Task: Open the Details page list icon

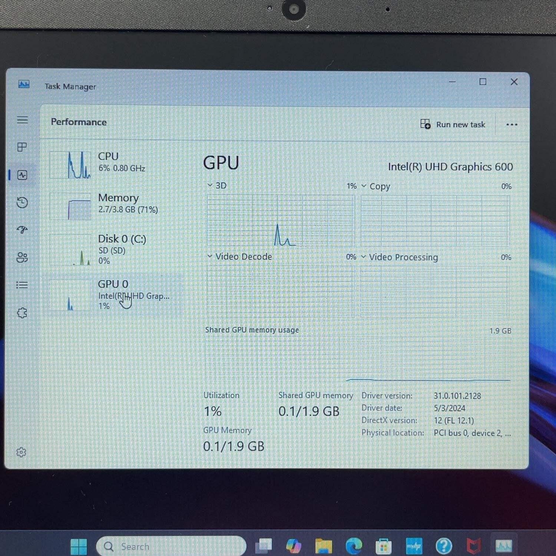Action: click(x=22, y=285)
